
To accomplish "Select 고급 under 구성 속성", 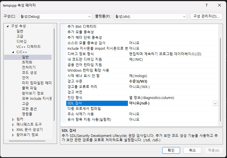I will (x=20, y=36).
